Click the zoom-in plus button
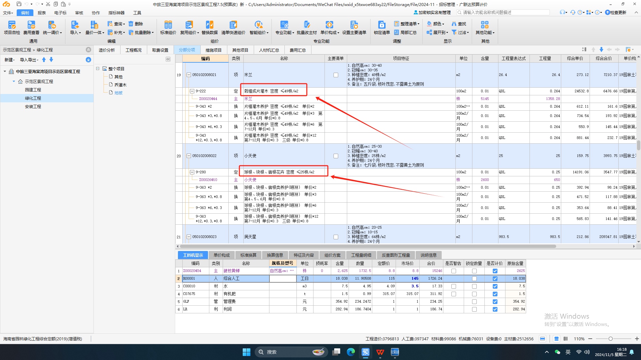 click(x=637, y=339)
